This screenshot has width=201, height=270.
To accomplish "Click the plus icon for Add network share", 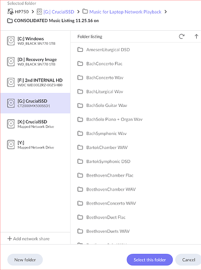I will point(9,239).
